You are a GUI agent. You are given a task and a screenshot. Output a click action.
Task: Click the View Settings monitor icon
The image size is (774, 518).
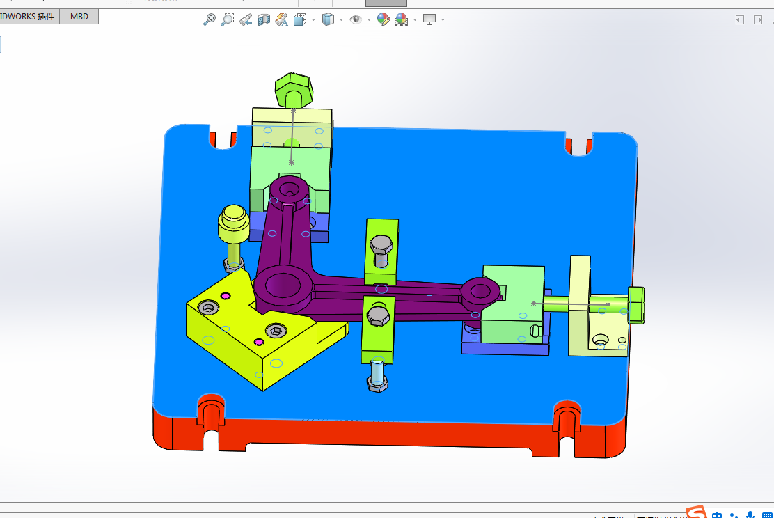pyautogui.click(x=429, y=19)
